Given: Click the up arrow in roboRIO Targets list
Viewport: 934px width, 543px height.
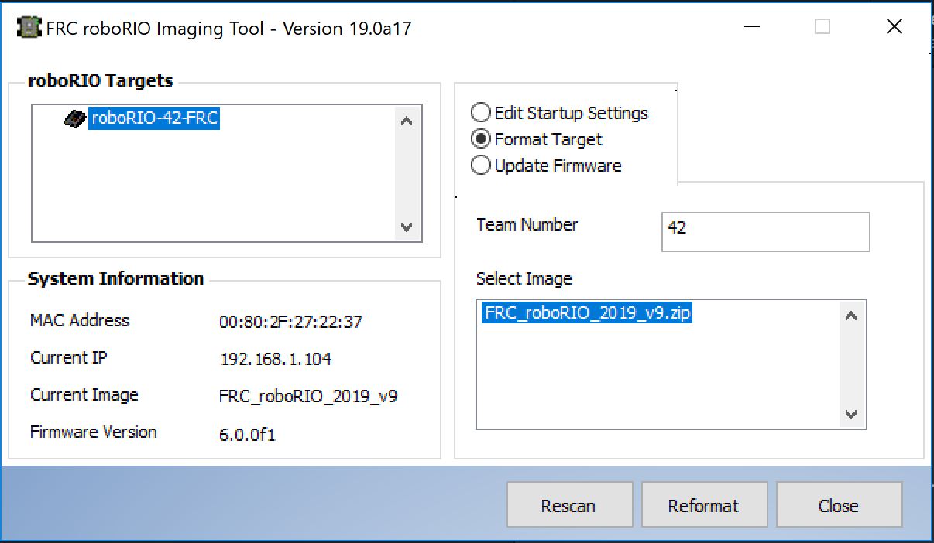Looking at the screenshot, I should pyautogui.click(x=407, y=121).
